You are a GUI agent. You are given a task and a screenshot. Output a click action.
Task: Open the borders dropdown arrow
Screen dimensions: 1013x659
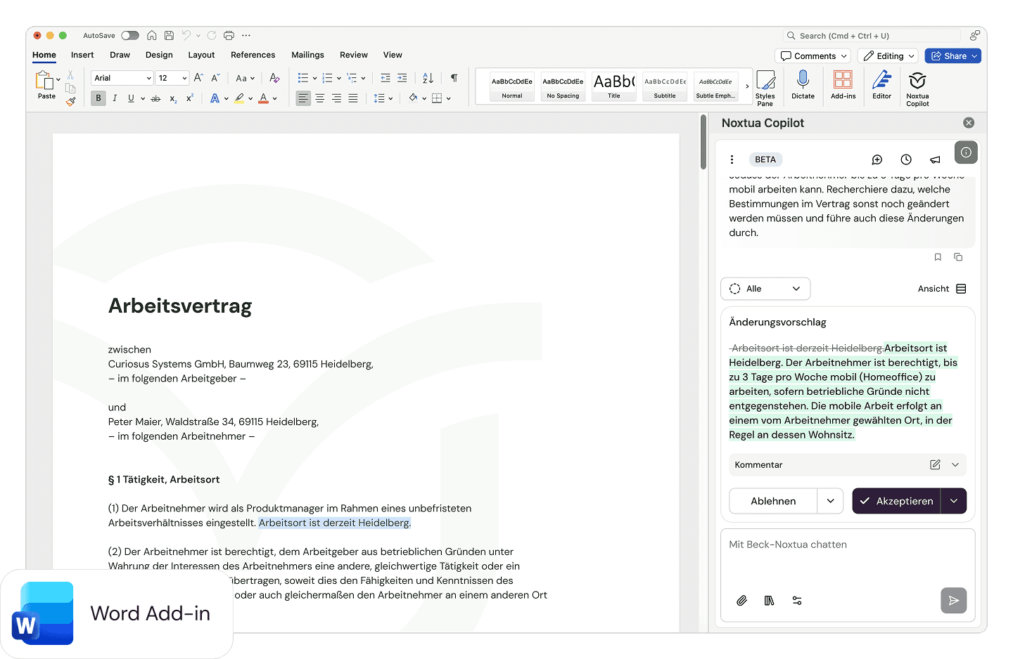448,98
